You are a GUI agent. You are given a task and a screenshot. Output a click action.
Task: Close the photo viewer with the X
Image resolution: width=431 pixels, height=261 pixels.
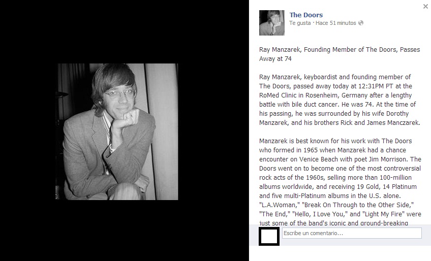425,6
